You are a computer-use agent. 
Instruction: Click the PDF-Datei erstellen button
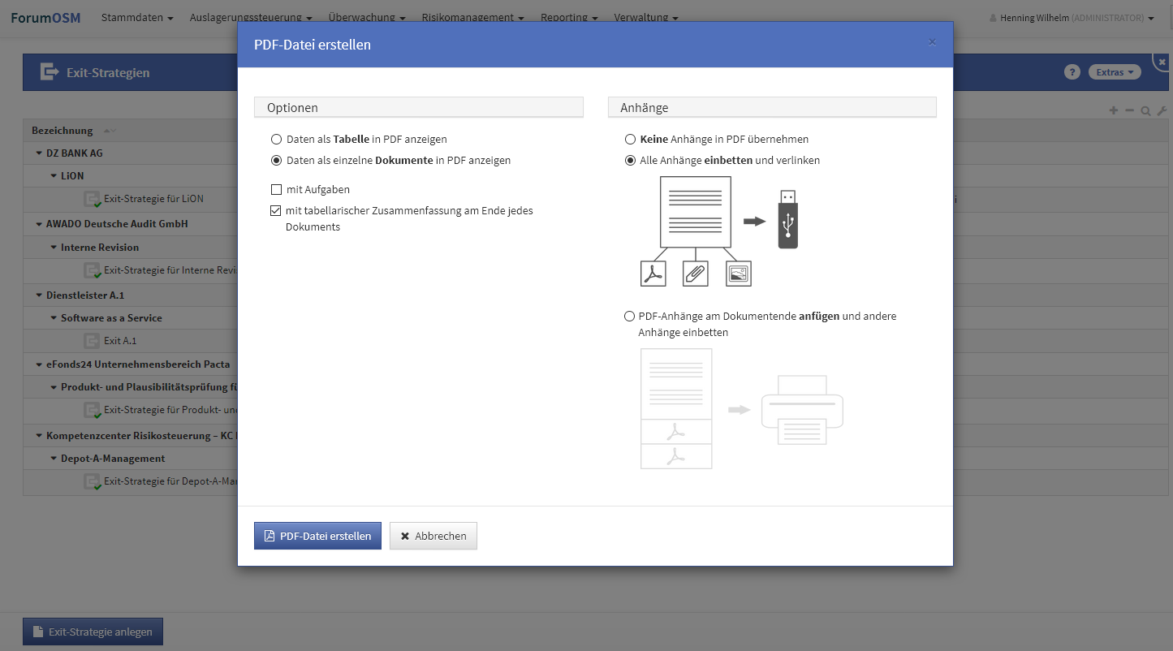point(317,536)
